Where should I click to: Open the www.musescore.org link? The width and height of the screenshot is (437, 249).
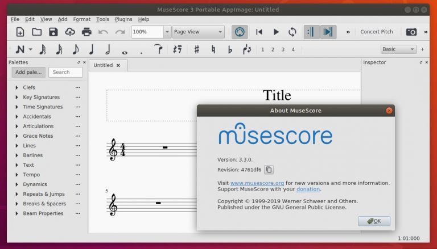257,183
